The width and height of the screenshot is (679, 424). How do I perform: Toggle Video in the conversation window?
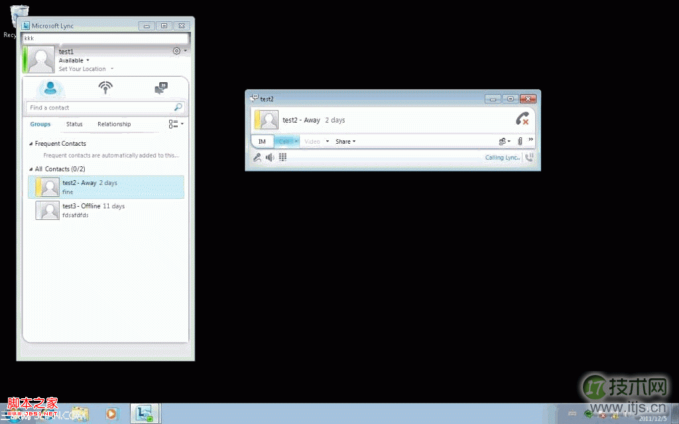[x=312, y=141]
